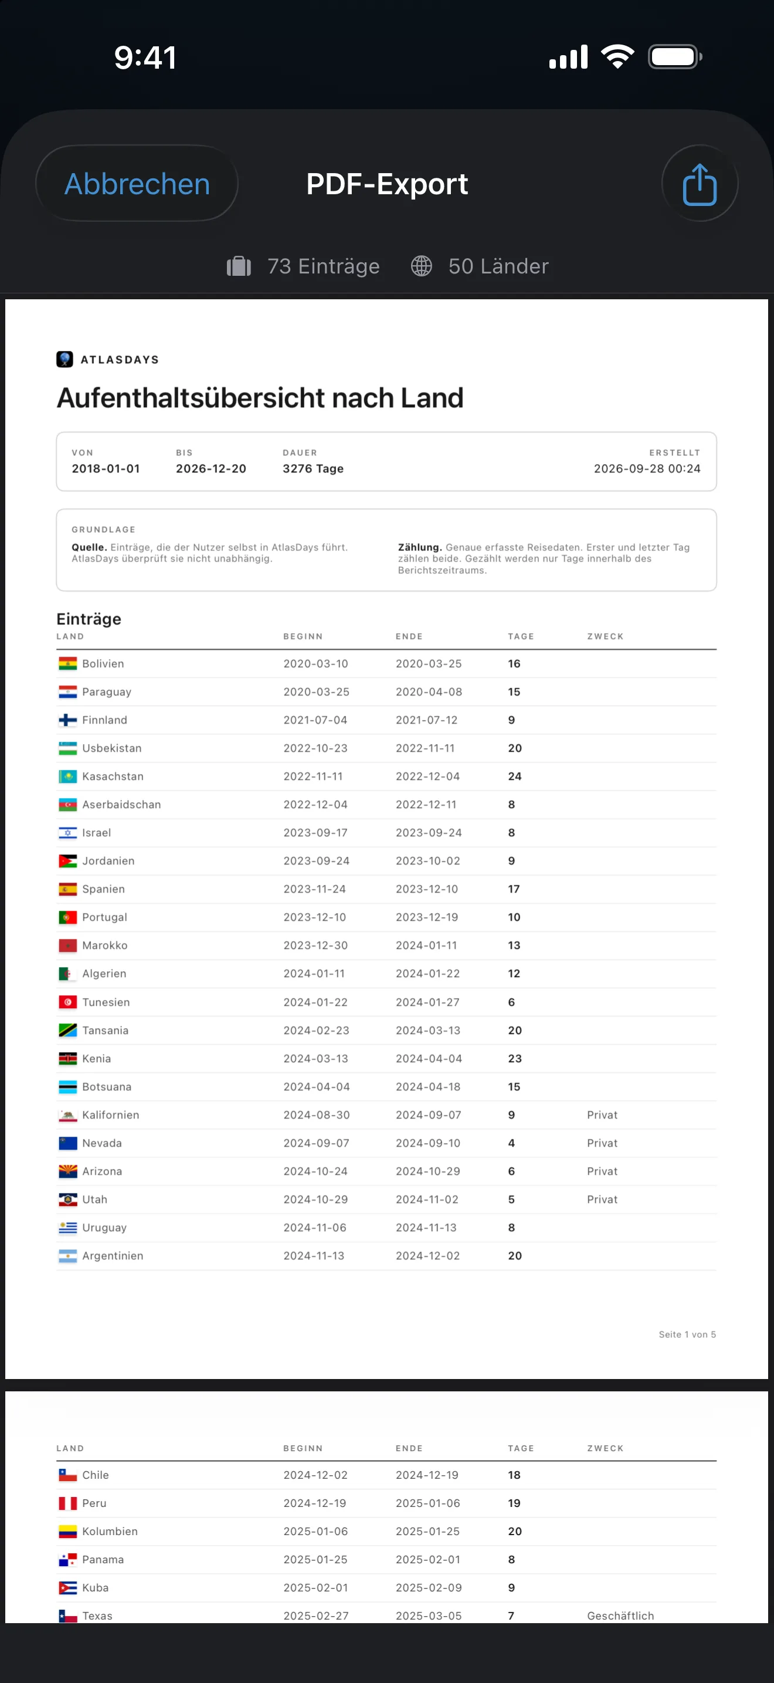Viewport: 774px width, 1683px height.
Task: Select the Paraguay flag icon
Action: click(x=68, y=692)
